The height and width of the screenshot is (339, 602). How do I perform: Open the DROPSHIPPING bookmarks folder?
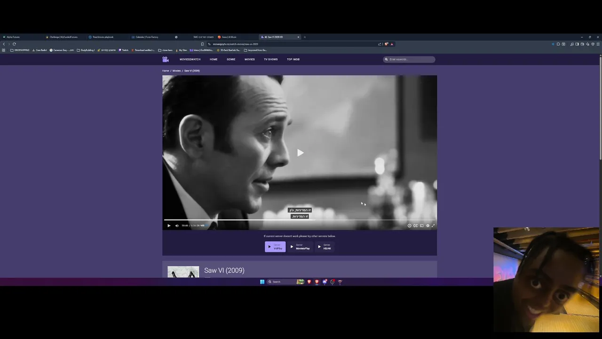(x=20, y=50)
